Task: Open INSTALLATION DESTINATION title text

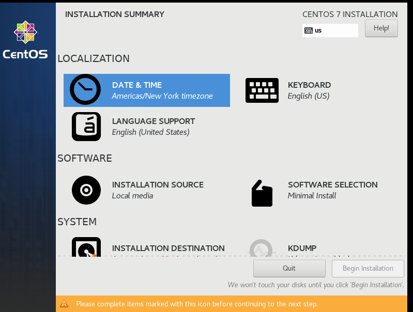Action: (169, 248)
